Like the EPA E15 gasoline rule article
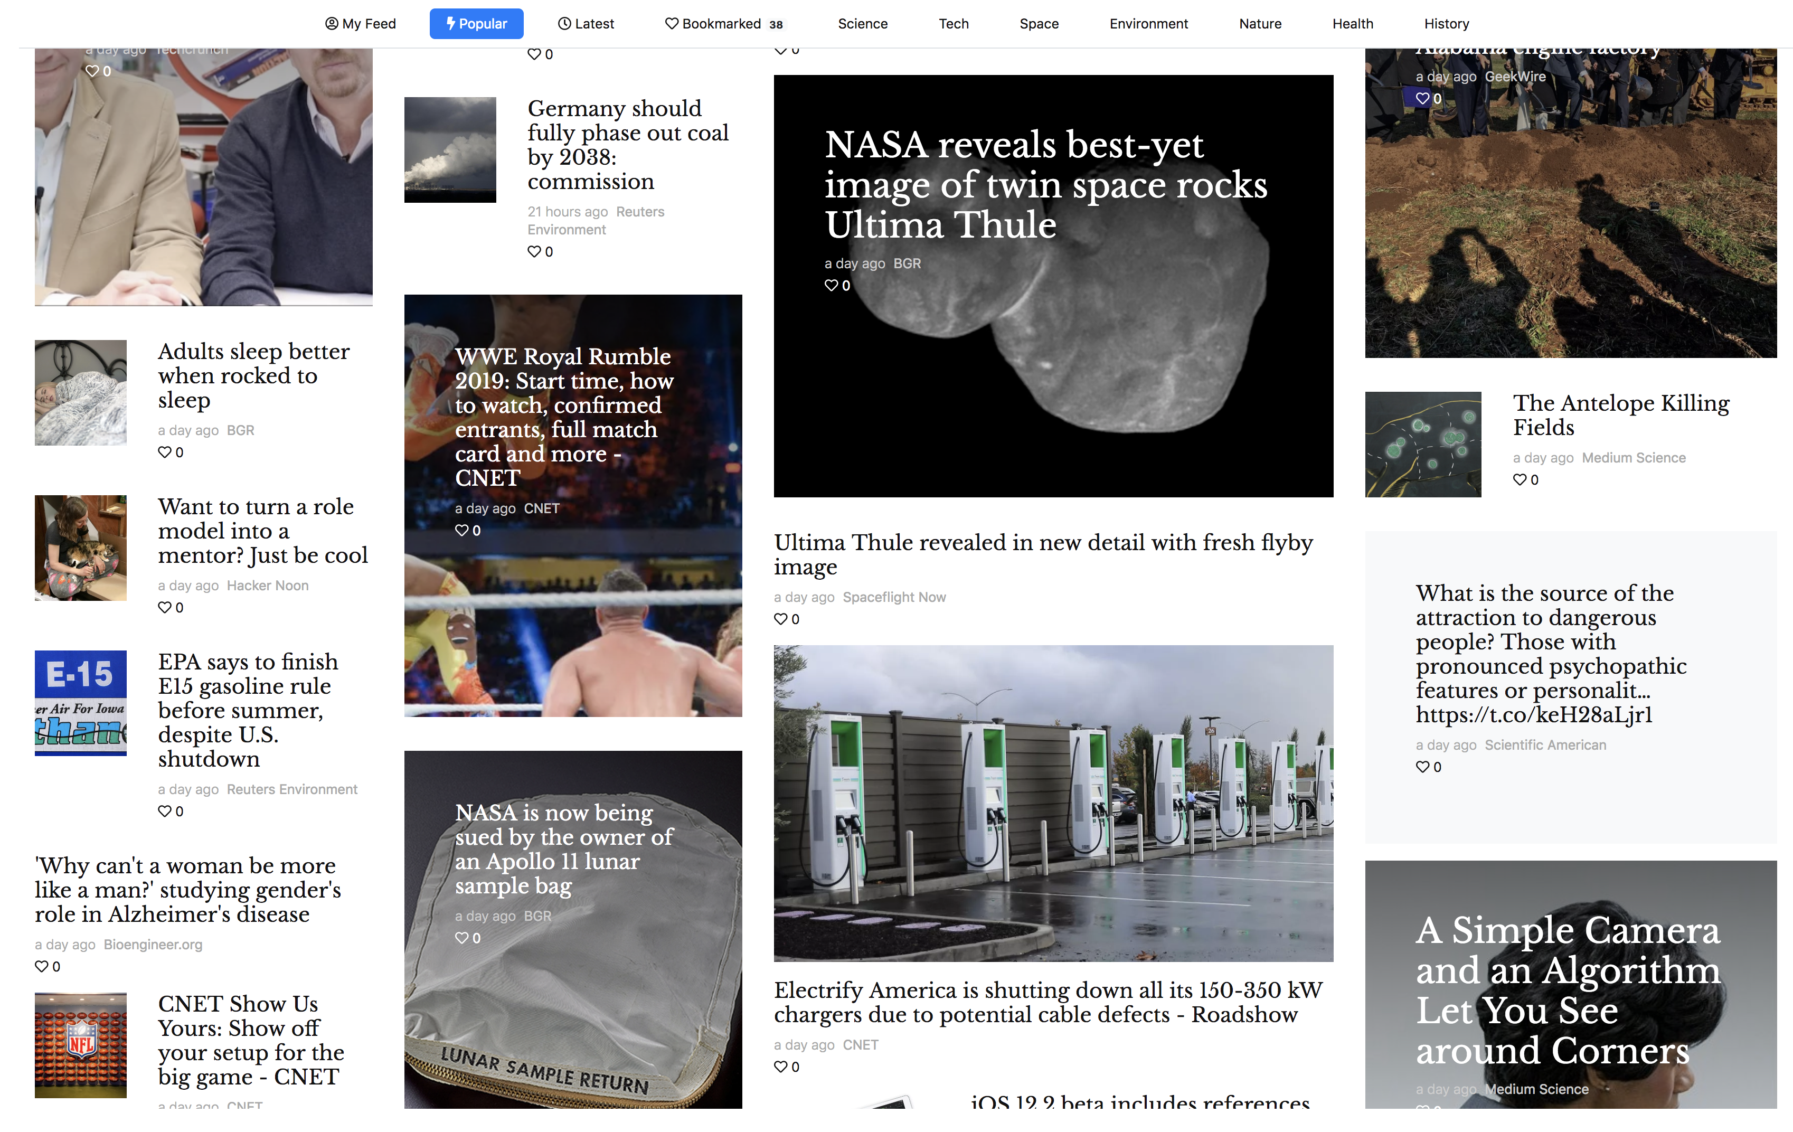The width and height of the screenshot is (1793, 1132). [x=165, y=811]
